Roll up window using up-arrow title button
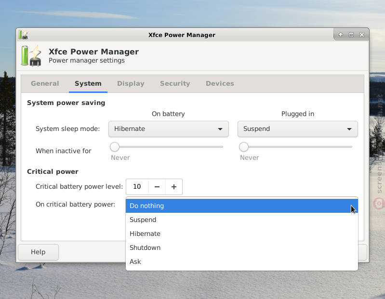This screenshot has height=299, width=385. click(x=341, y=35)
